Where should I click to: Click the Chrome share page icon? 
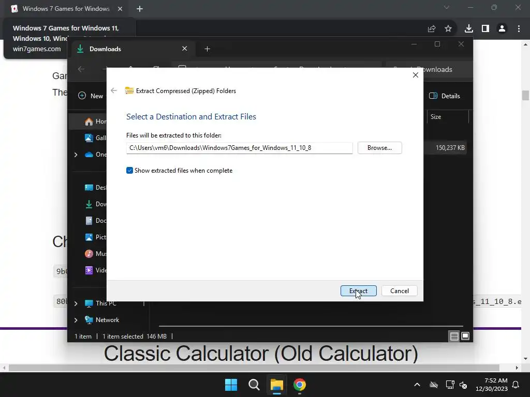[432, 29]
